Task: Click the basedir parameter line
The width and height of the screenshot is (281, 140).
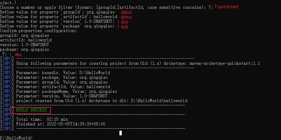Action: 63,73
